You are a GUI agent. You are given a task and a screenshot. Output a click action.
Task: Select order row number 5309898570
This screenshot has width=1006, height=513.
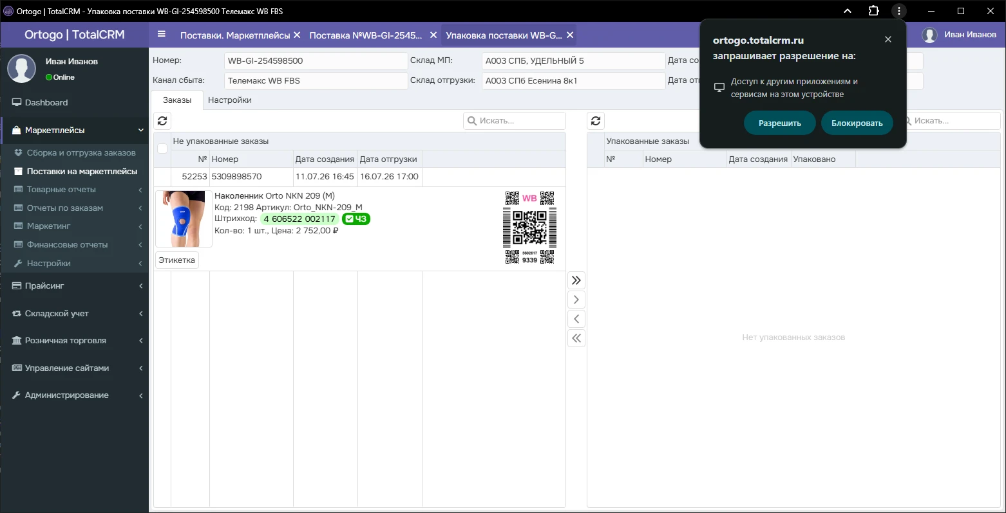tap(359, 177)
